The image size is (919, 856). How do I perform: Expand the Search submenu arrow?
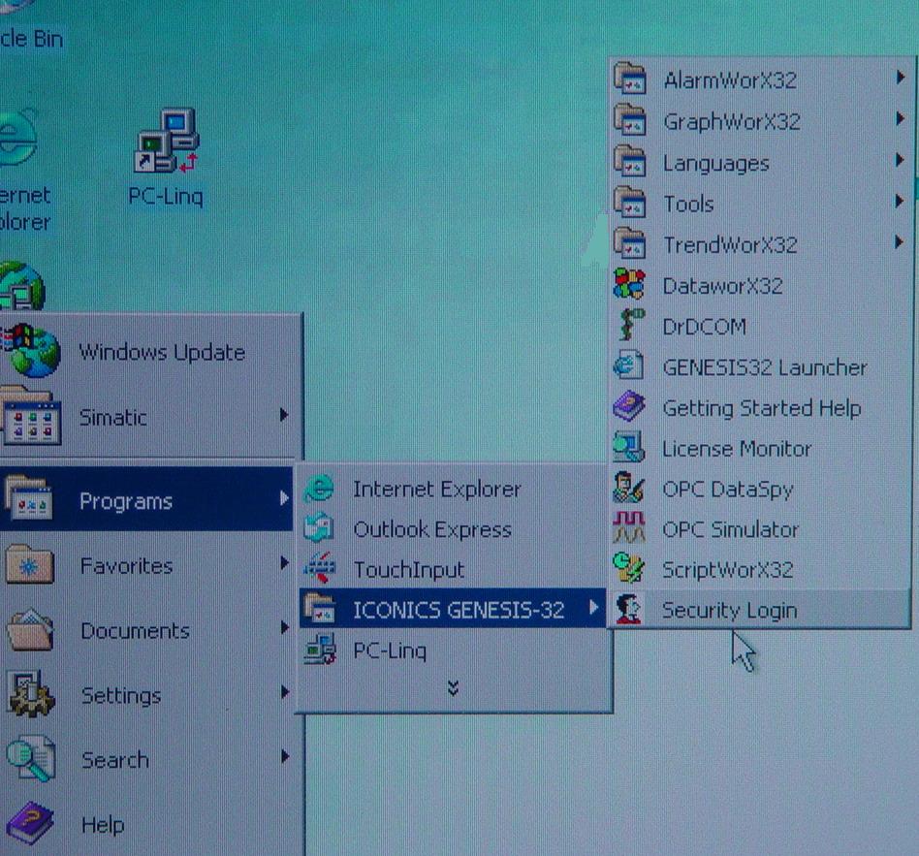pos(284,756)
